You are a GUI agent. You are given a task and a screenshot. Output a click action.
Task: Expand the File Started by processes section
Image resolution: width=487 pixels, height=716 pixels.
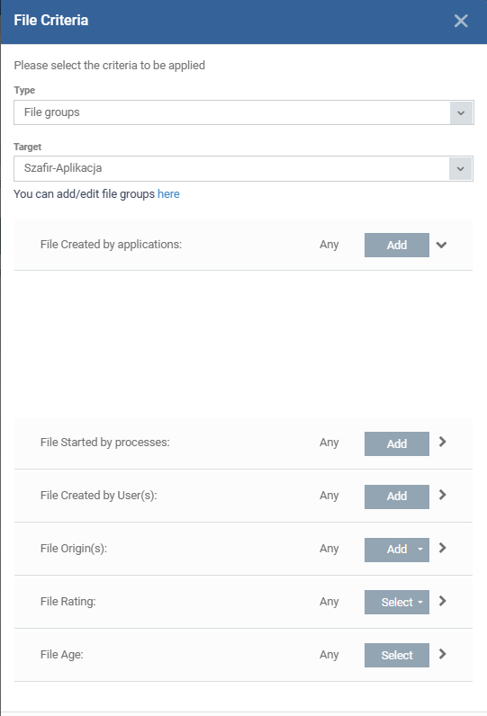(x=442, y=442)
